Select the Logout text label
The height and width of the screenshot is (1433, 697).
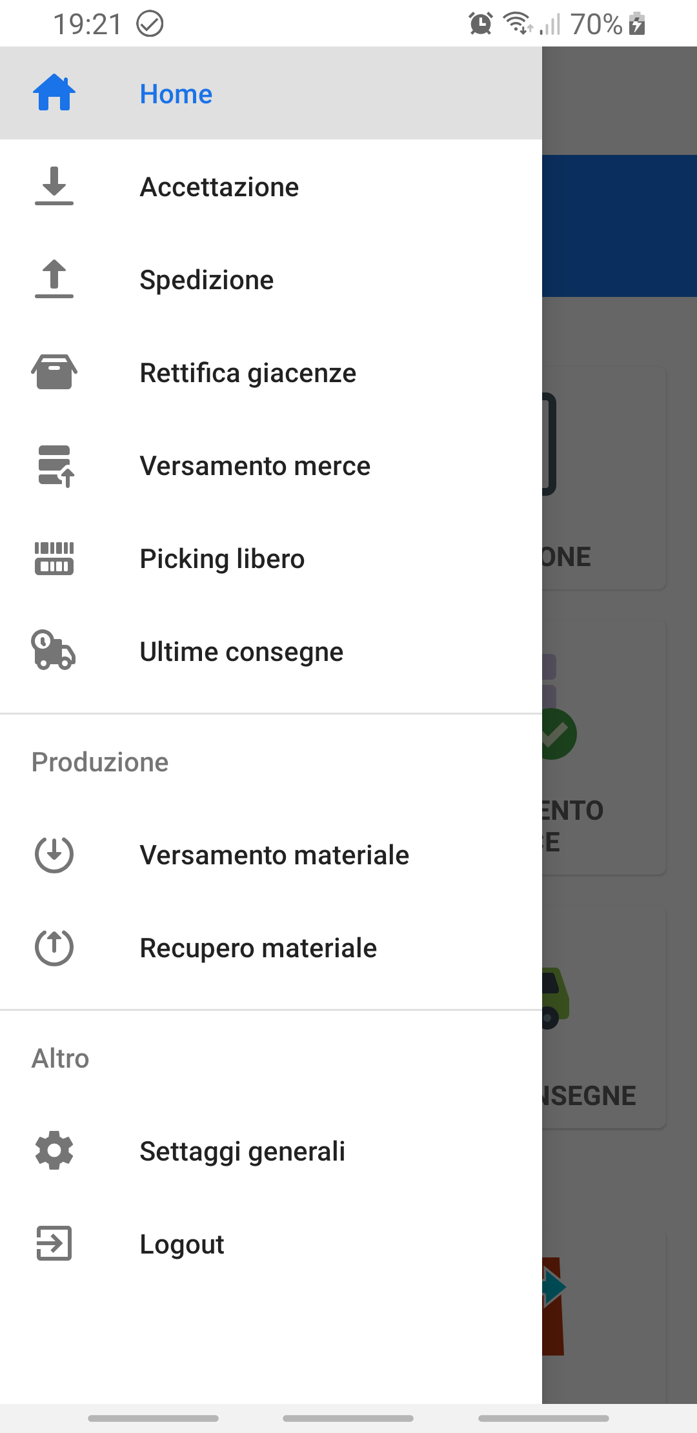tap(182, 1245)
